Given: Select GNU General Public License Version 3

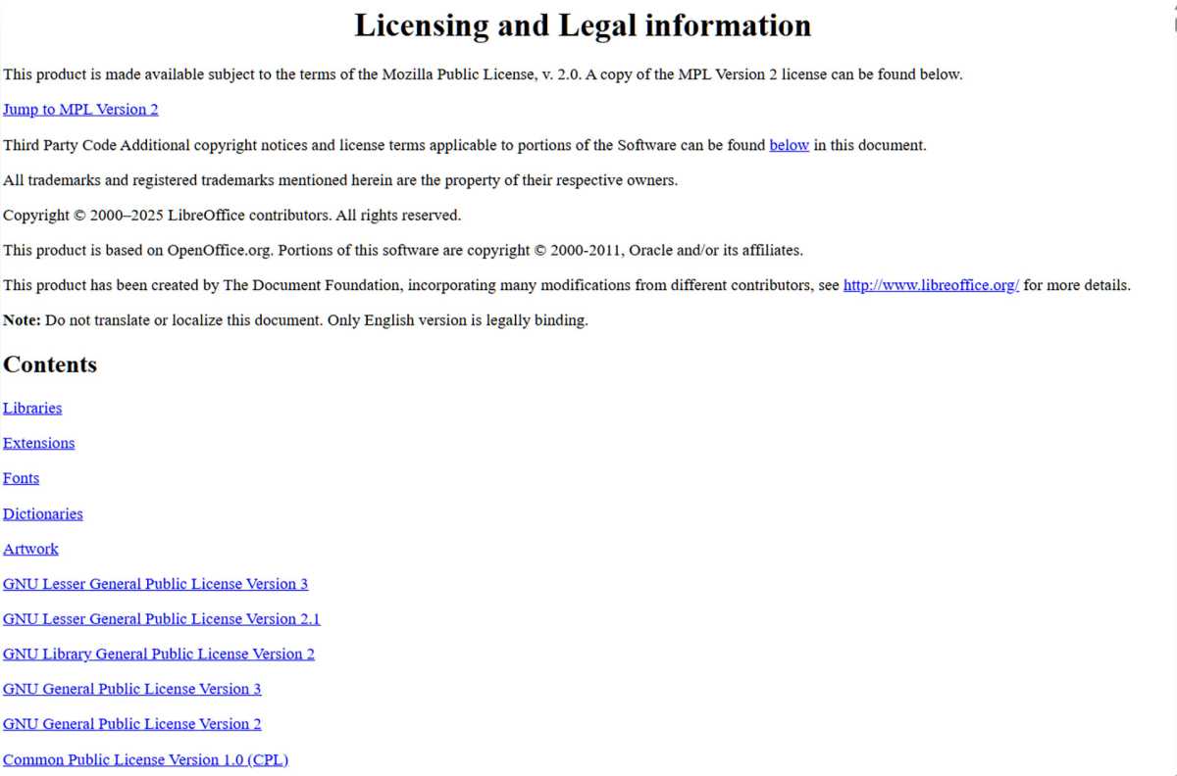Looking at the screenshot, I should tap(131, 689).
